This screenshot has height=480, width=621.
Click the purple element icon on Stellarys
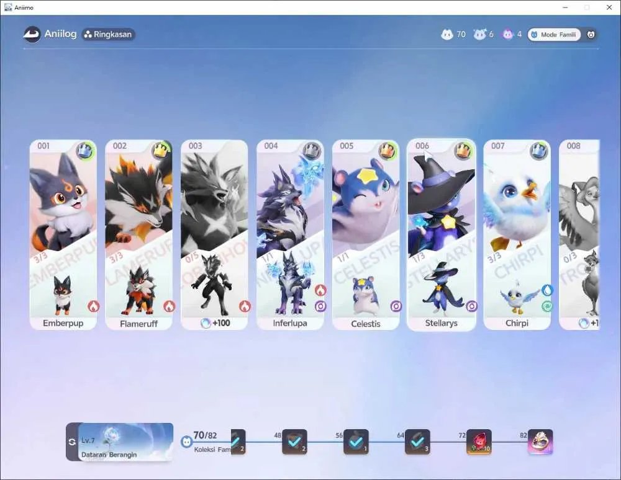(x=472, y=306)
